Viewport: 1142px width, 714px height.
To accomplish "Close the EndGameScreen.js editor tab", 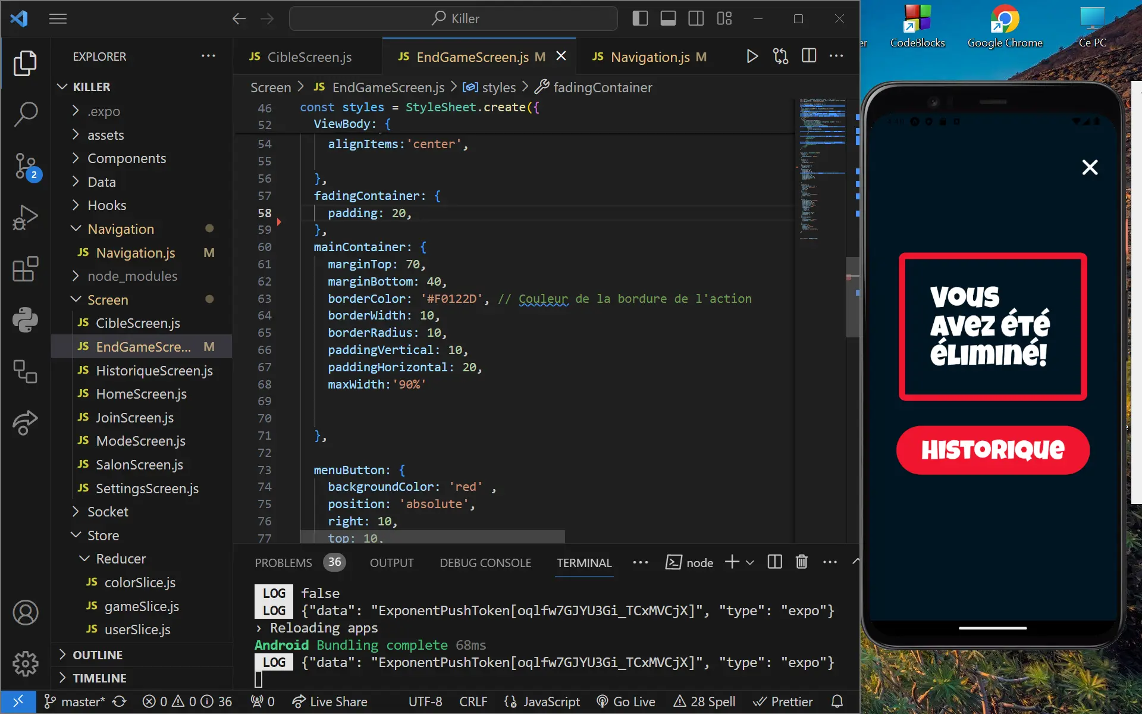I will (x=561, y=56).
